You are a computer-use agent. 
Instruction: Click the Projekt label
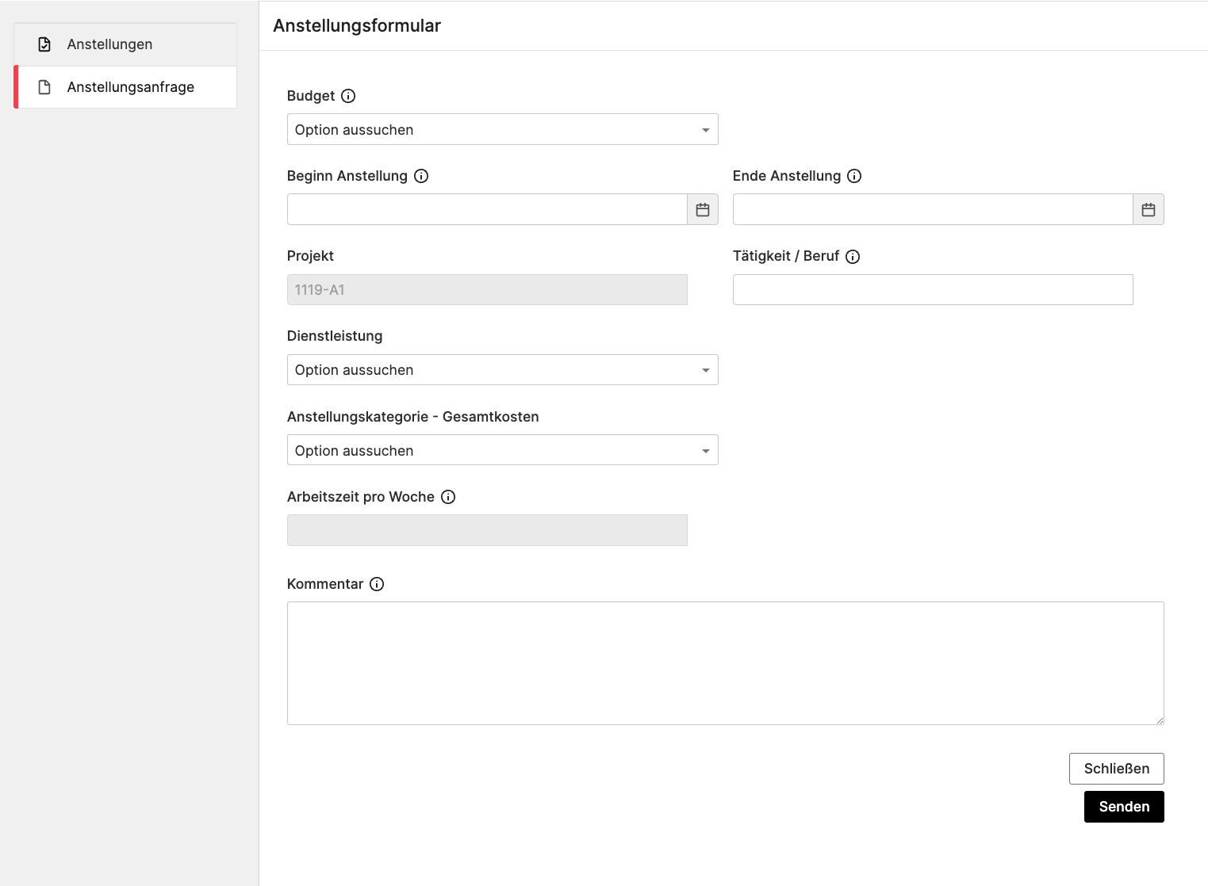click(310, 256)
